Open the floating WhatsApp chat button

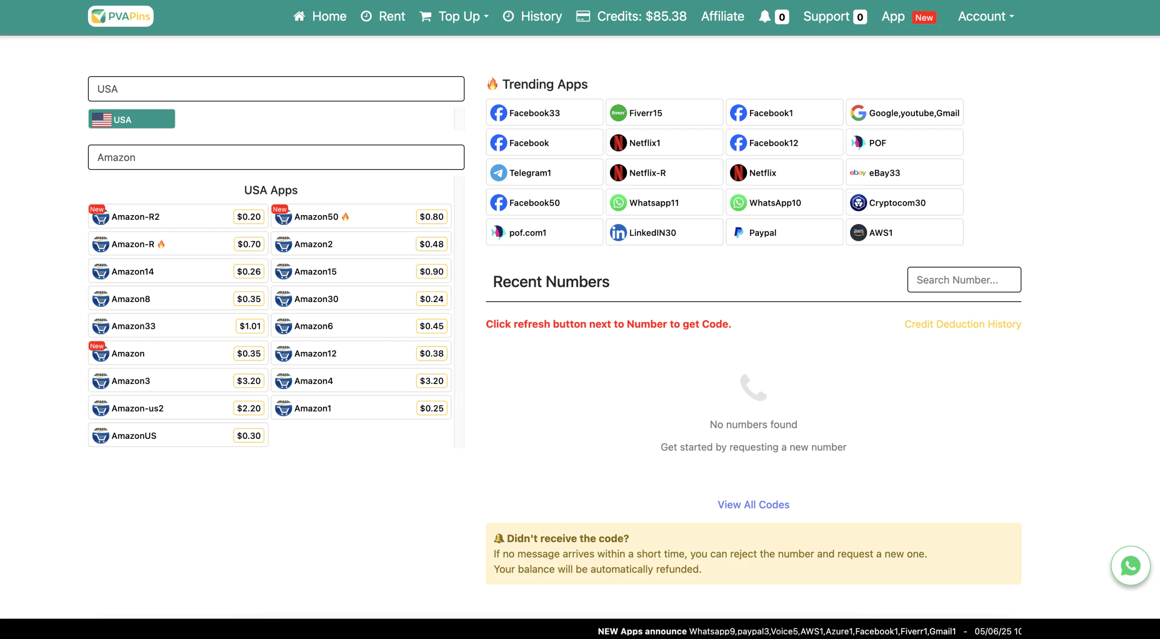pos(1130,566)
